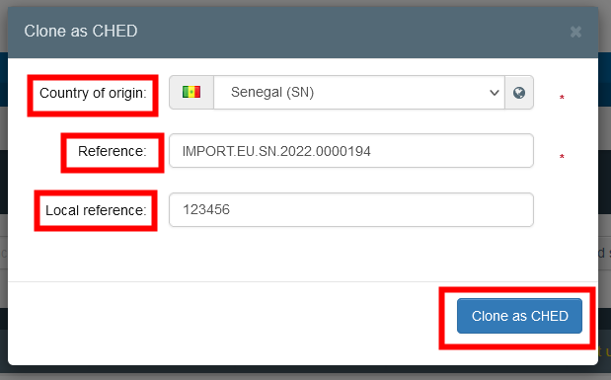
Task: Click the blue Clone as CHED button
Action: 519,316
